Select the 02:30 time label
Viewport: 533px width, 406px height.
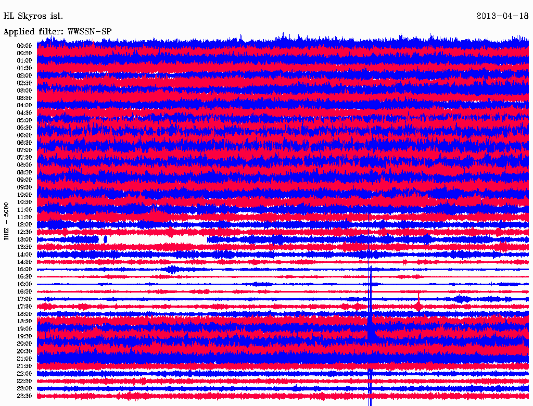click(x=24, y=83)
